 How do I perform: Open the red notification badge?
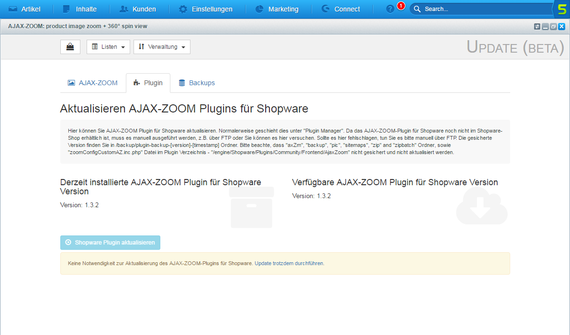point(401,6)
